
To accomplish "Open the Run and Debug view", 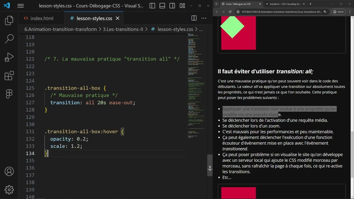I will (9, 57).
